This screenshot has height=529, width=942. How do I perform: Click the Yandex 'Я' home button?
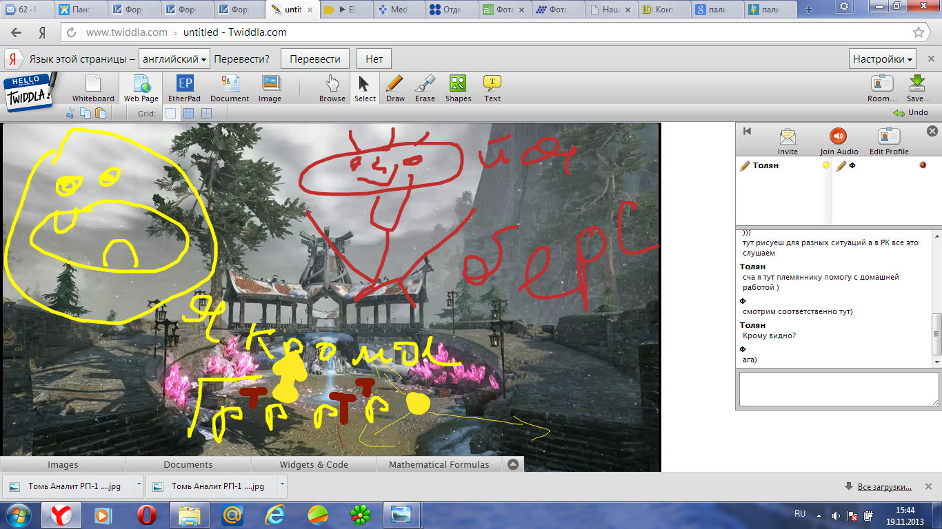click(43, 32)
